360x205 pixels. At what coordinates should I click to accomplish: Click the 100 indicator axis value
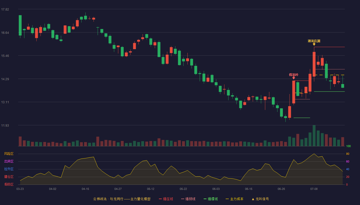click(x=348, y=146)
